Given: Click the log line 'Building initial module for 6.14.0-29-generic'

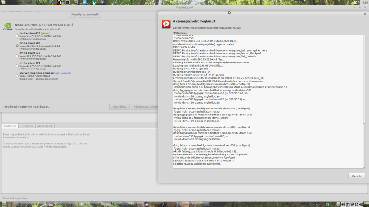Looking at the screenshot, I should click(199, 75).
